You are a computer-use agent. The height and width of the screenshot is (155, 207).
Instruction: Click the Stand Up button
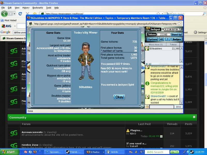click(176, 35)
